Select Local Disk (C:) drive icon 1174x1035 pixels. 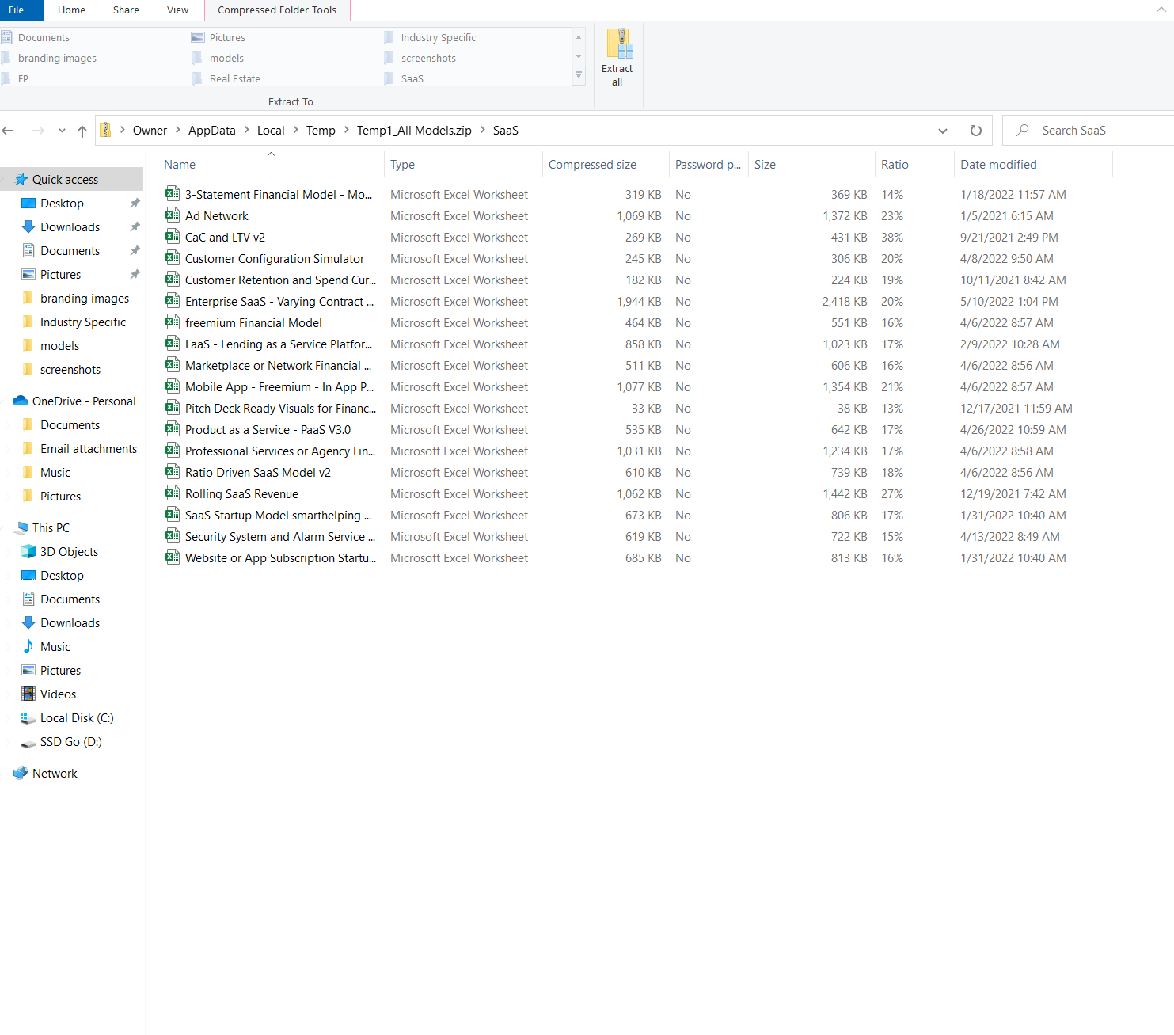pyautogui.click(x=28, y=718)
